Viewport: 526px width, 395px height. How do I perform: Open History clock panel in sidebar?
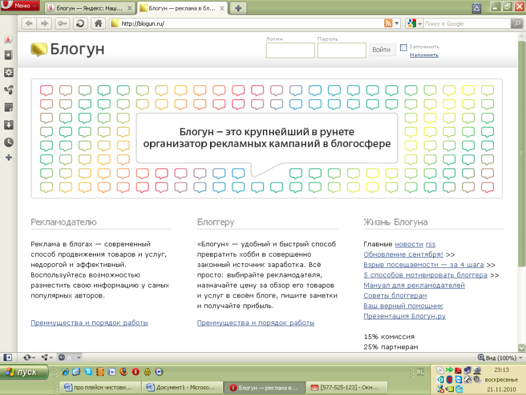8,142
